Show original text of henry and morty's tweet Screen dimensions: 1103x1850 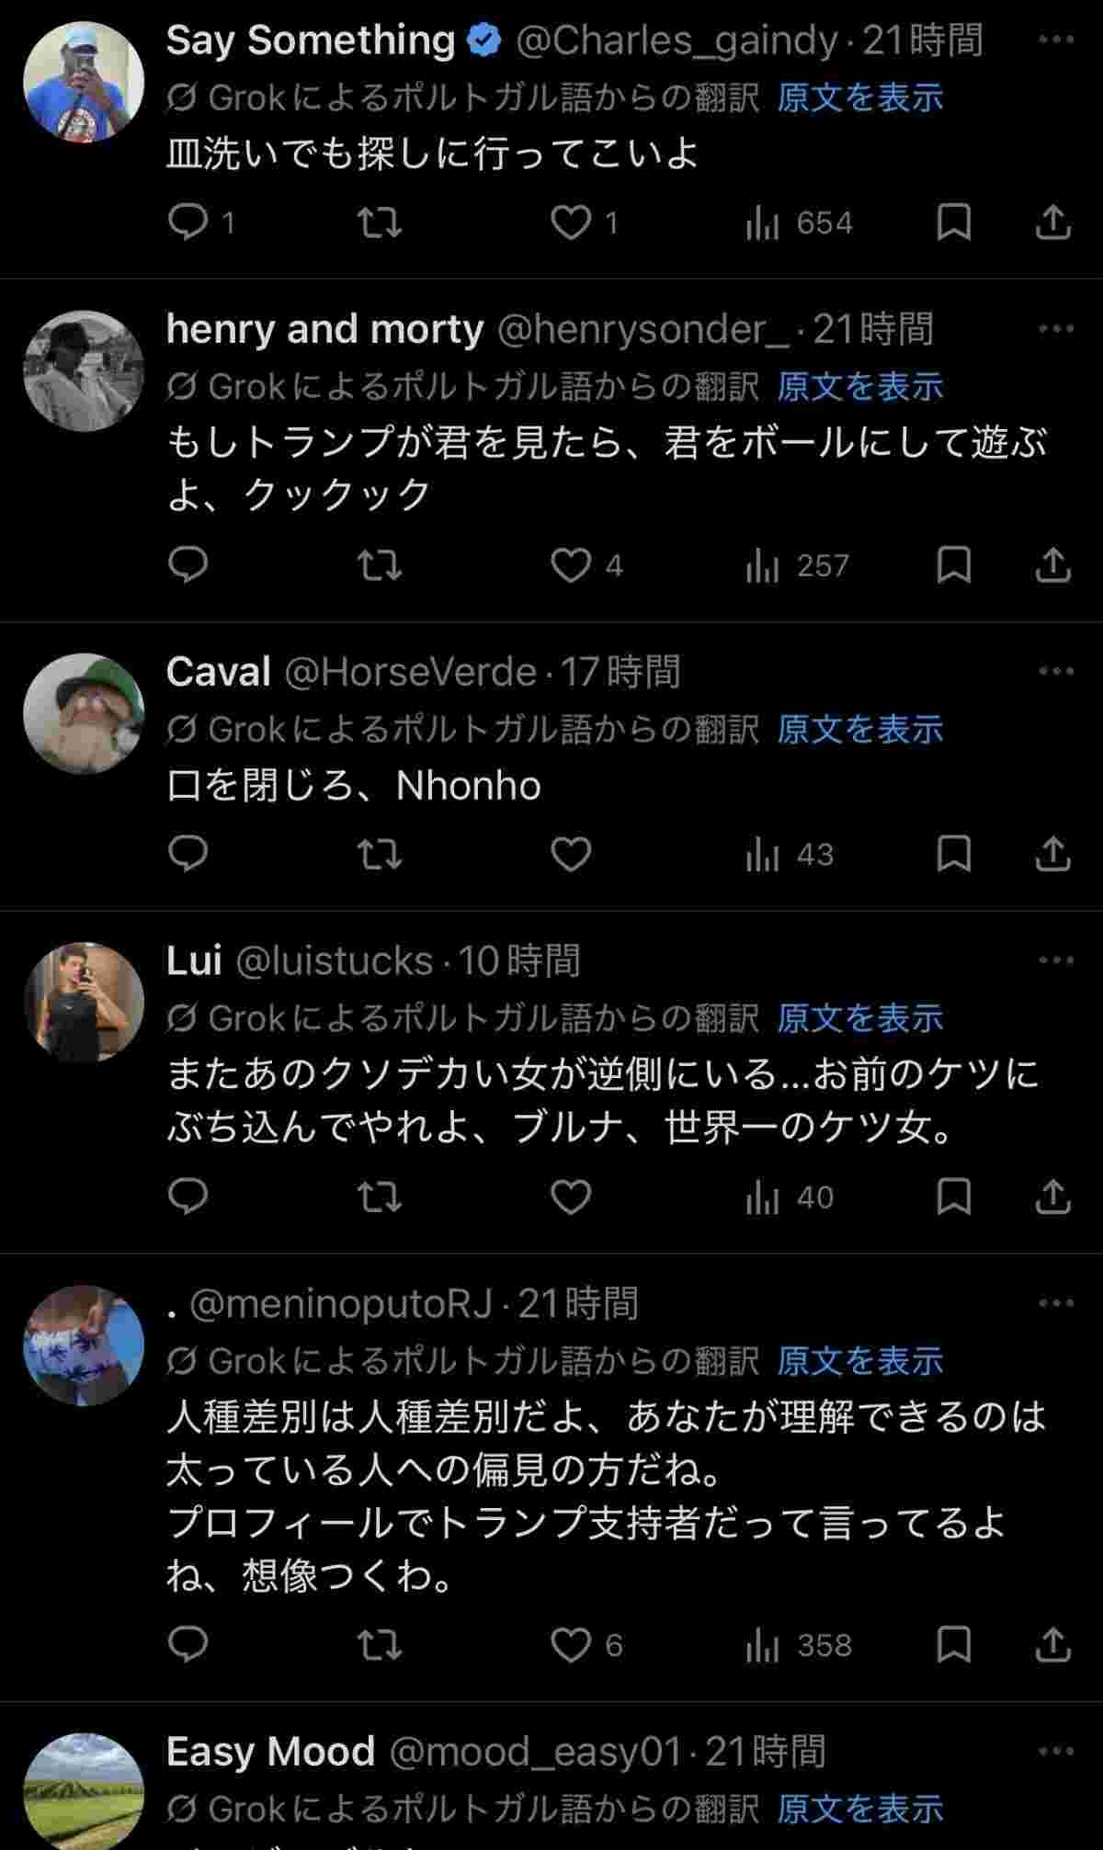coord(859,387)
